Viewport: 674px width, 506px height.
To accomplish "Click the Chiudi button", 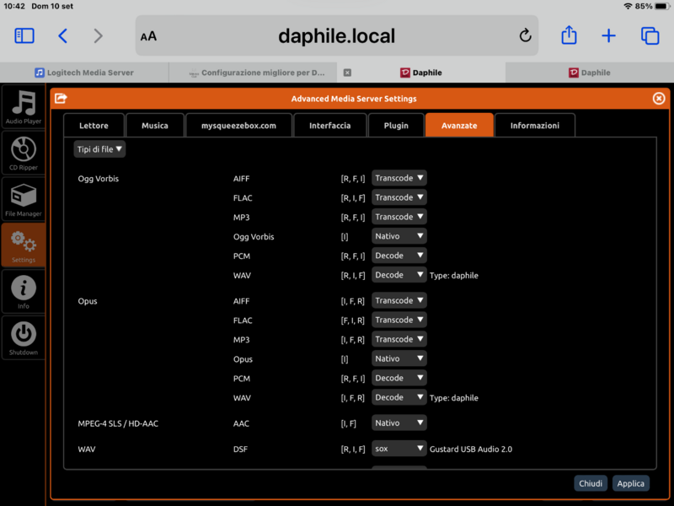I will 591,483.
